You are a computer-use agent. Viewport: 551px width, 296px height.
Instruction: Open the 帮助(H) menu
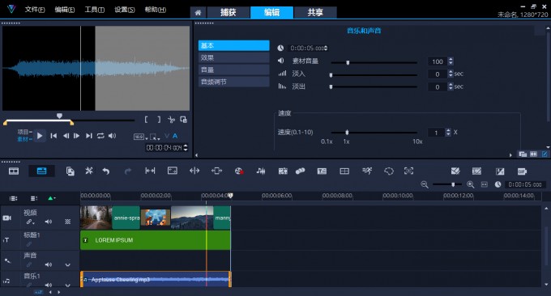156,10
